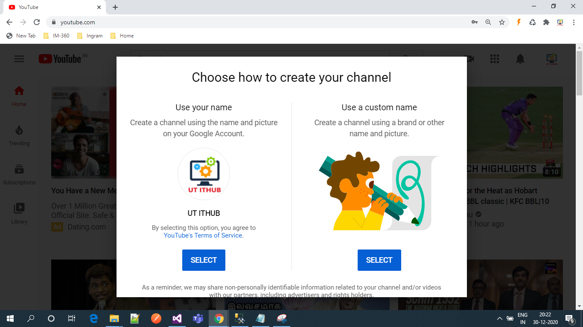Open the YouTube hamburger menu
This screenshot has height=327, width=583.
(x=19, y=59)
